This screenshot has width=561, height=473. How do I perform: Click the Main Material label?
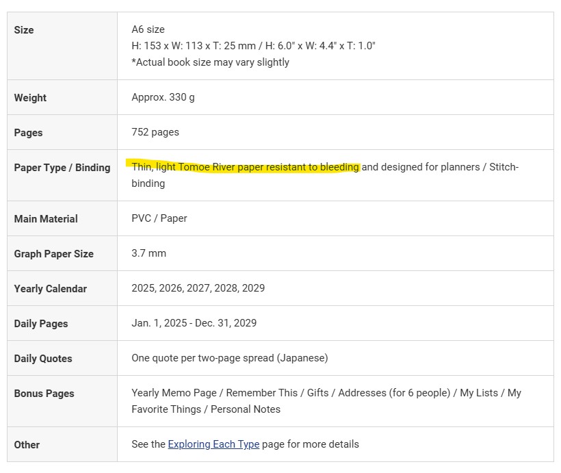(46, 219)
